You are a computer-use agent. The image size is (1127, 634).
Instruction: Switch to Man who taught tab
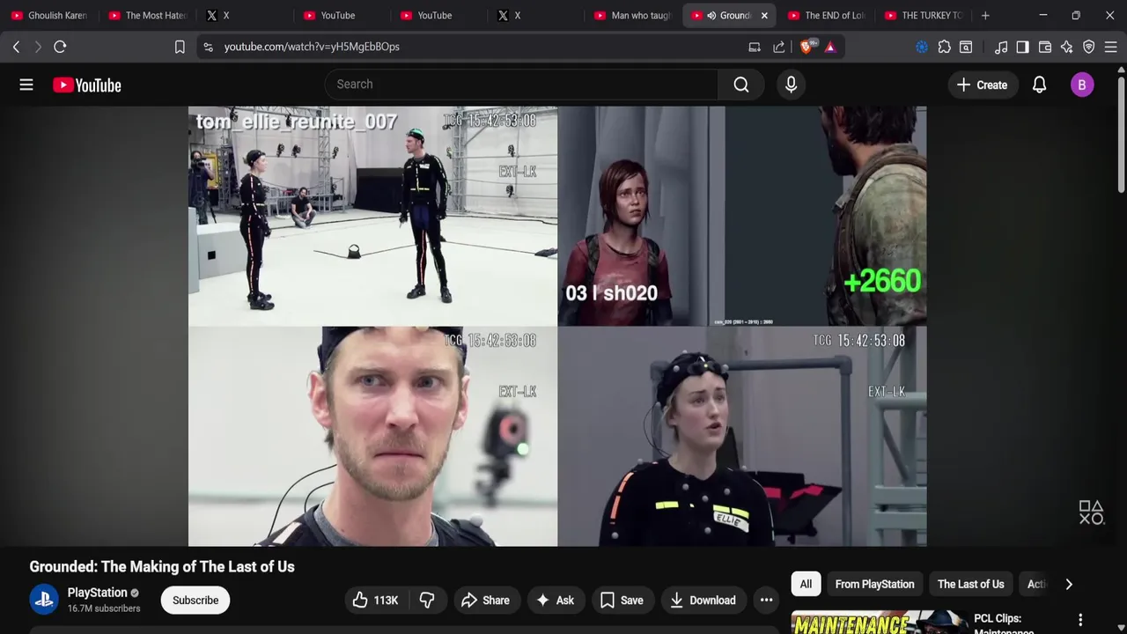tap(631, 15)
